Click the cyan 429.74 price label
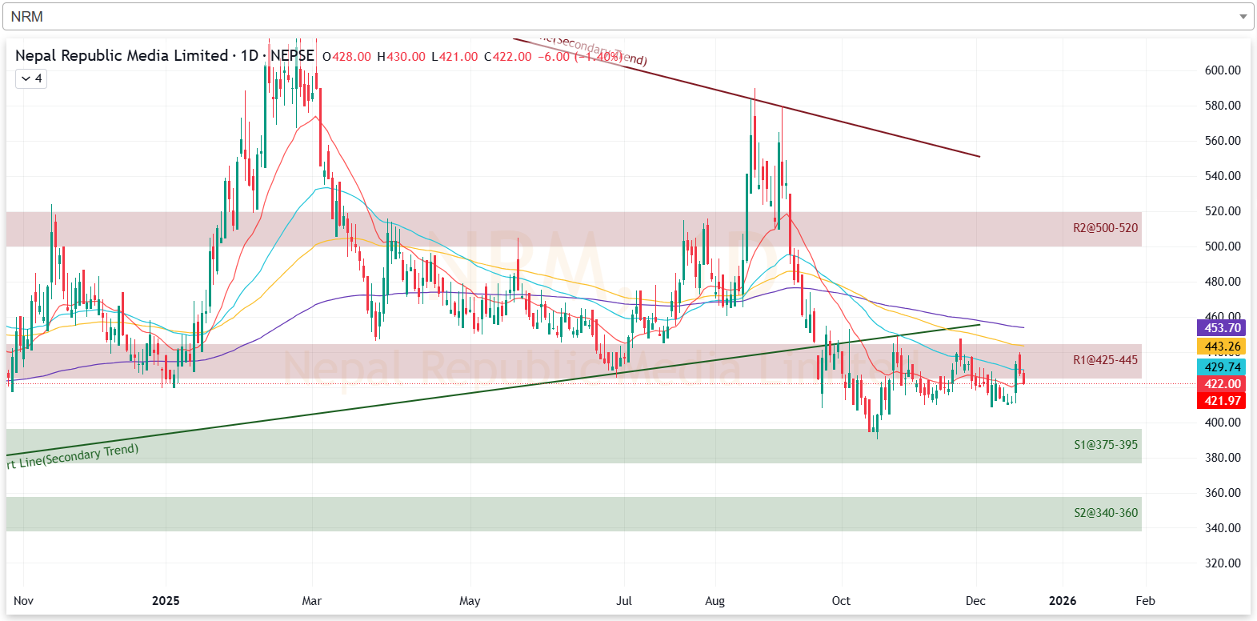Screen dimensions: 1257x621 click(1222, 367)
